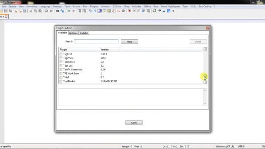Click the Playback macro icon
265x149 pixels.
(x=139, y=11)
